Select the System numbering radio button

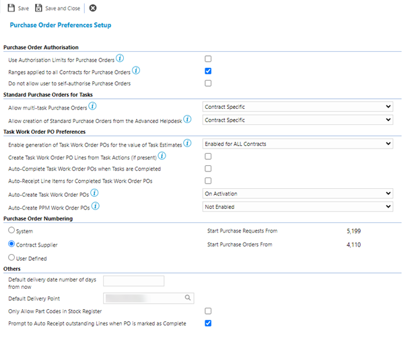click(x=11, y=231)
